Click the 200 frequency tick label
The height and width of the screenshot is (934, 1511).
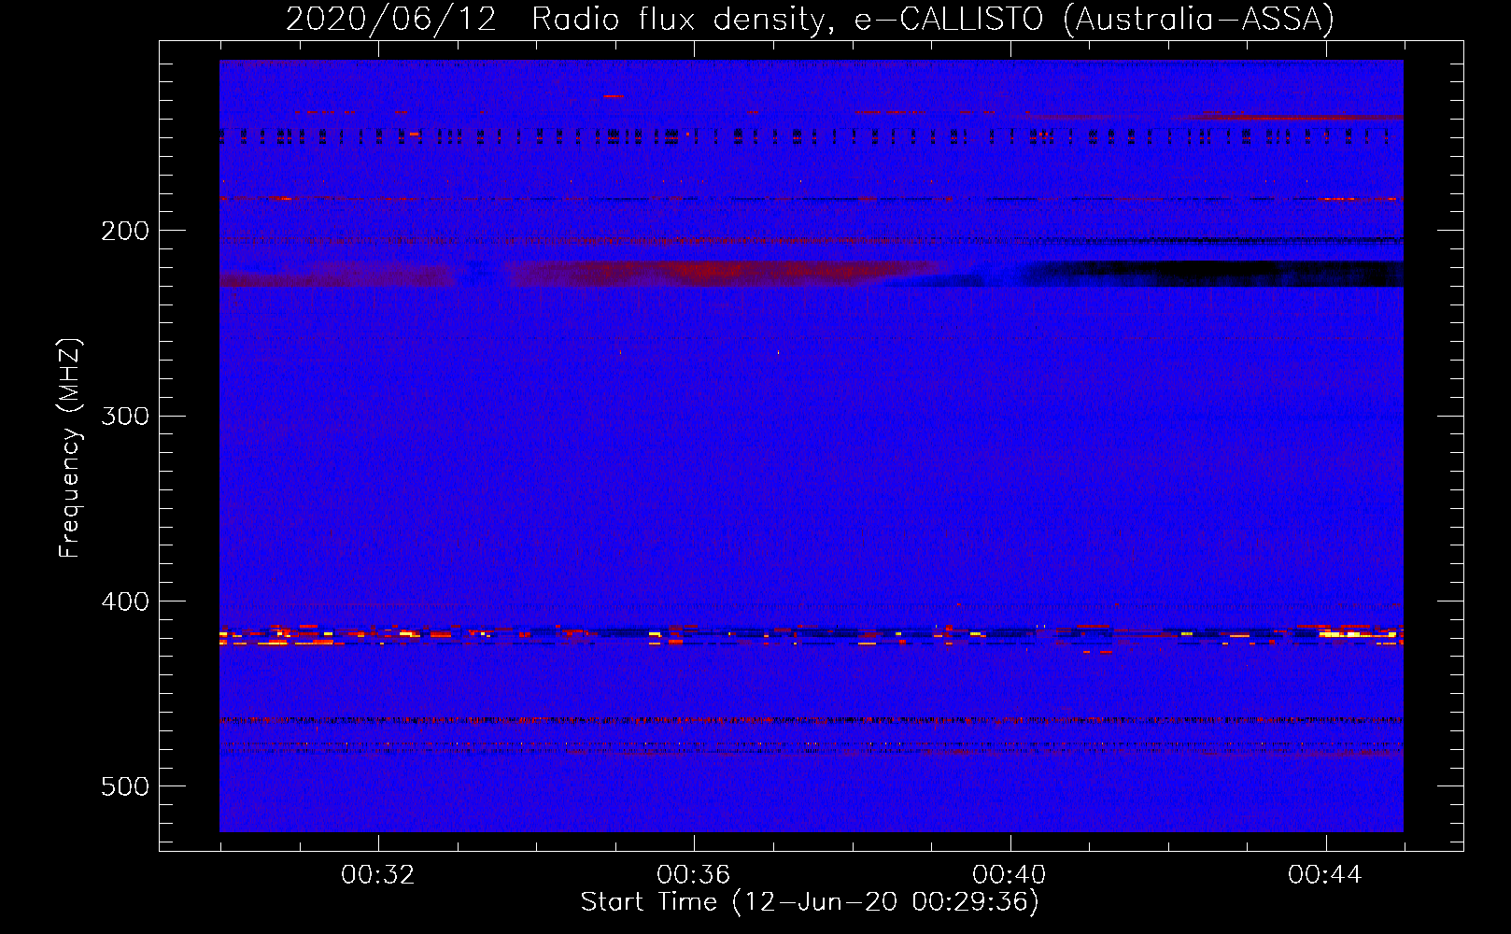tap(125, 231)
